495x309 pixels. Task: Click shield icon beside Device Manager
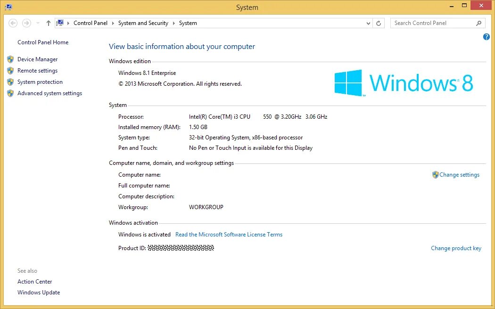10,59
